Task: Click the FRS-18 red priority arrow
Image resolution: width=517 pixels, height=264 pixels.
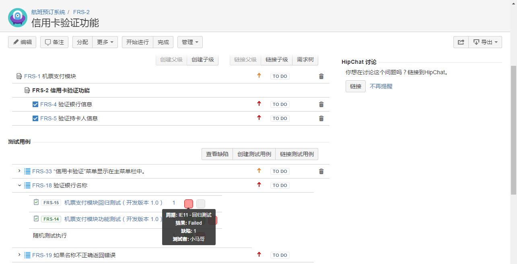Action: tap(259, 185)
